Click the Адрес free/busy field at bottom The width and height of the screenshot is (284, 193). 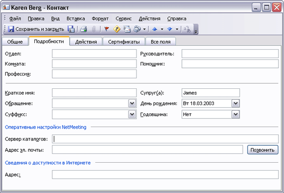(x=165, y=175)
